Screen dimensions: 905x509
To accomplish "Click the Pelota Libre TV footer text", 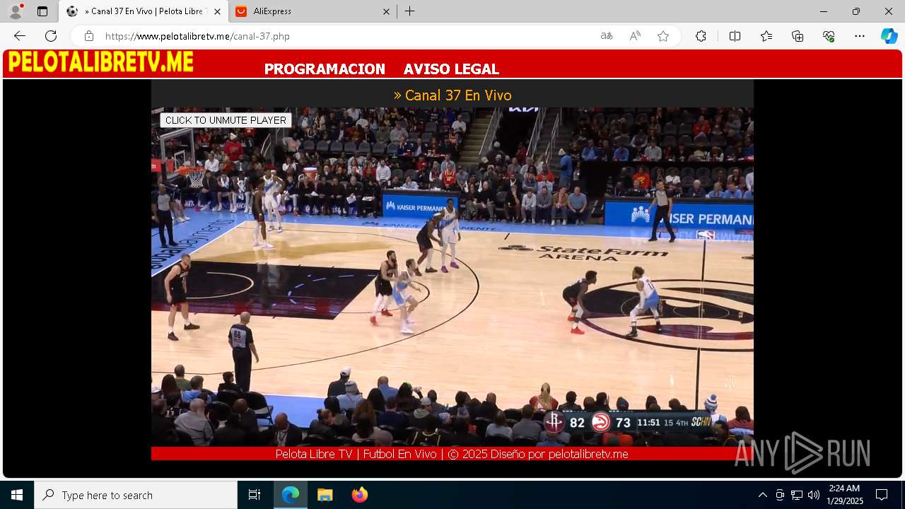I will (x=452, y=454).
